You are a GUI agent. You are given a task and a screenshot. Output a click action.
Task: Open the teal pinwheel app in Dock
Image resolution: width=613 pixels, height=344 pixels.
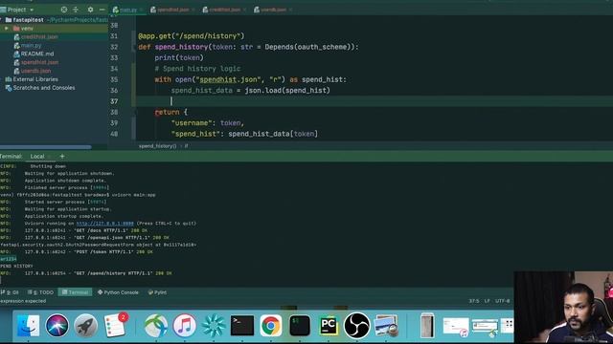pos(214,325)
